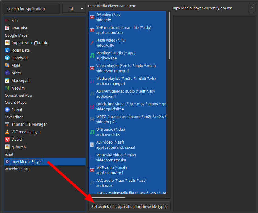Select the Matroska video (*.mkv) entry
The image size is (258, 213).
coord(121,157)
